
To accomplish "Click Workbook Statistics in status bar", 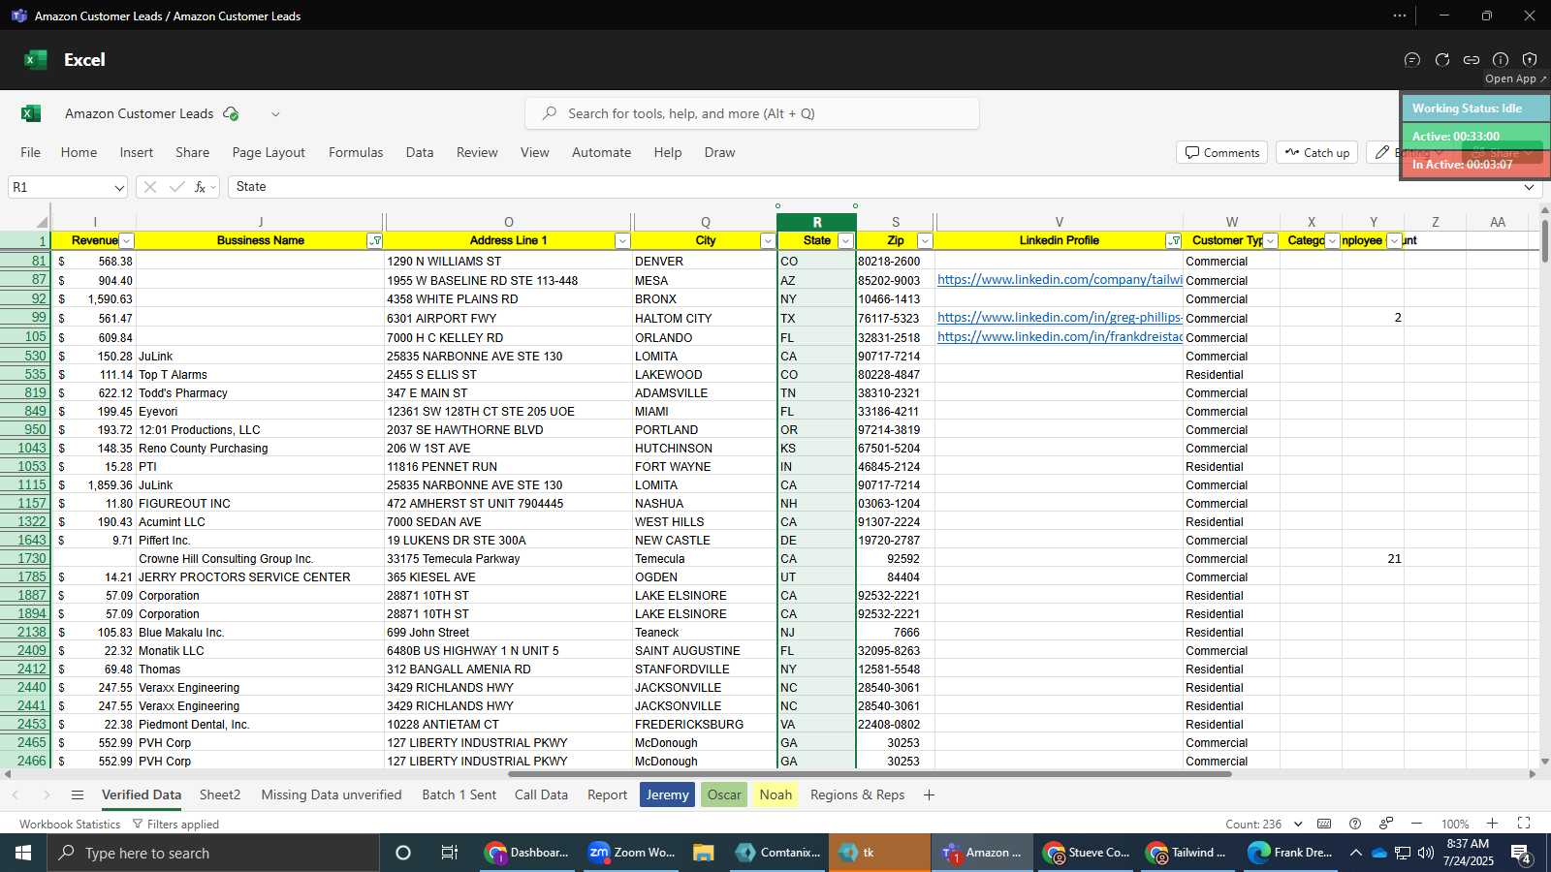I will point(70,825).
